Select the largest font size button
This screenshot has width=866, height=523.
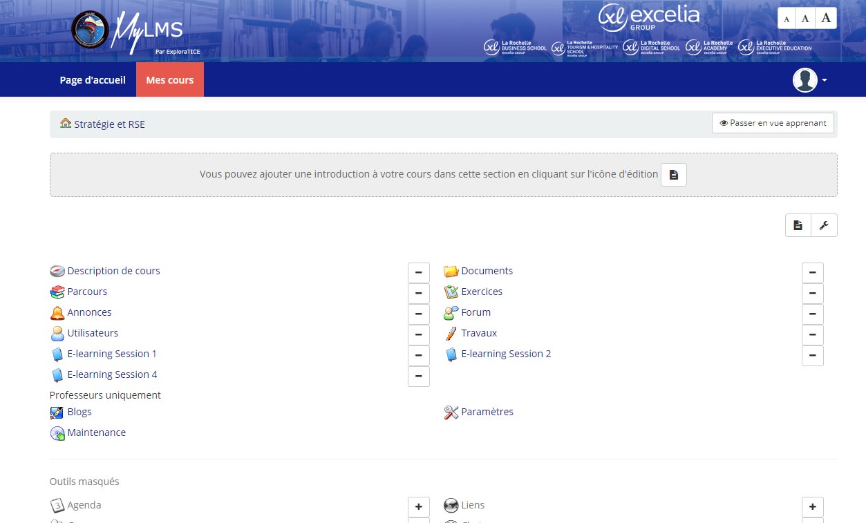point(826,19)
